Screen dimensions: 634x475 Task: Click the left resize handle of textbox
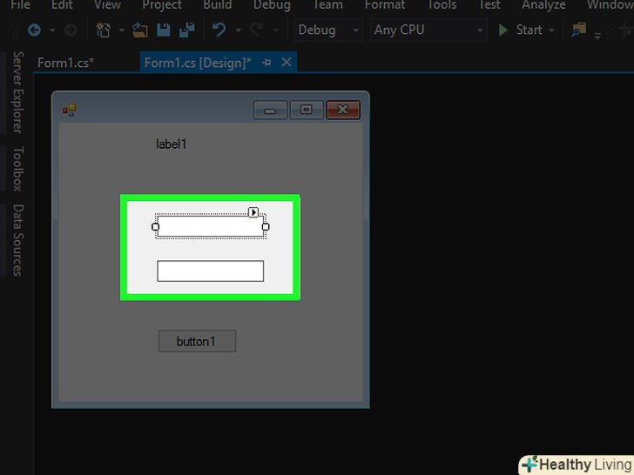[156, 227]
